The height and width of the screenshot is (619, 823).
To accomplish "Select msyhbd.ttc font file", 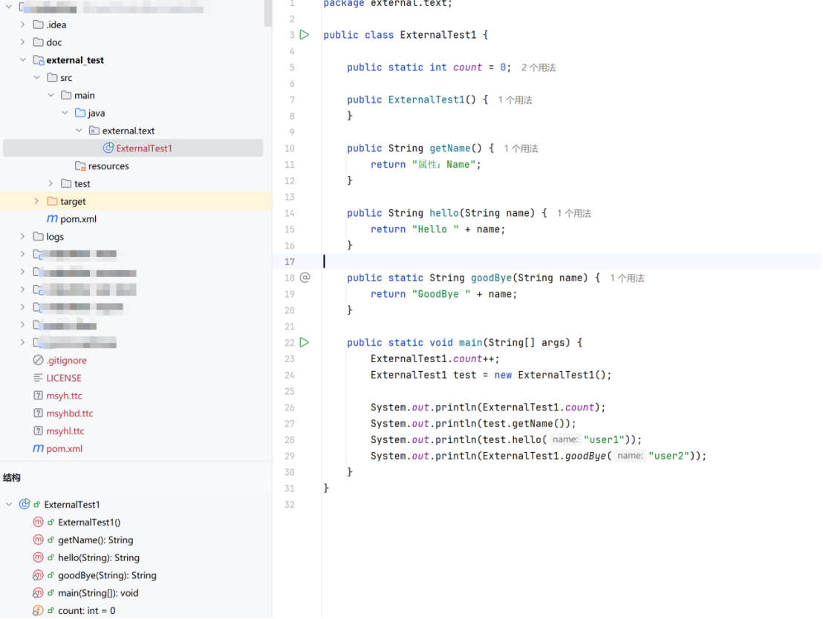I will pyautogui.click(x=70, y=413).
